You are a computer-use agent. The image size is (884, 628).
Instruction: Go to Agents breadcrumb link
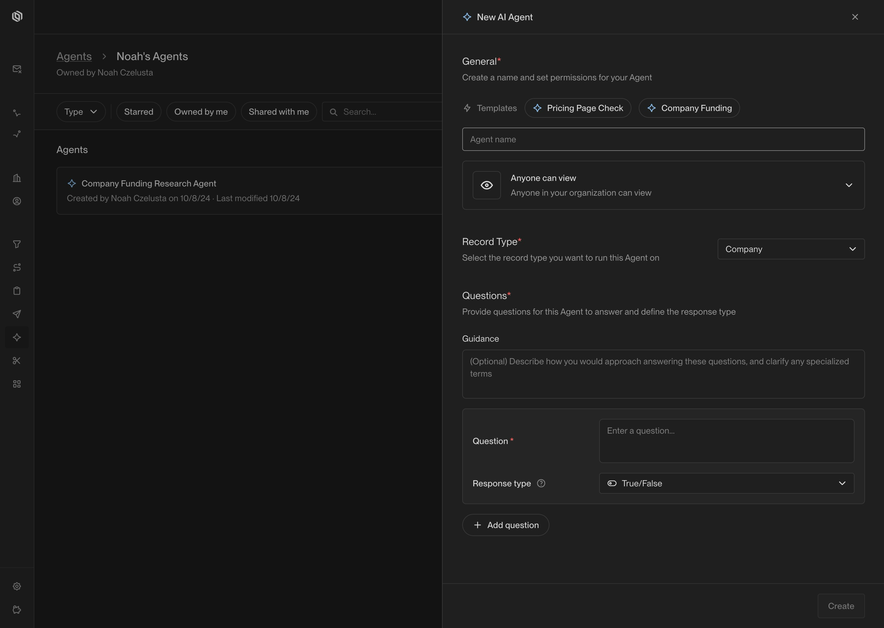(x=74, y=56)
